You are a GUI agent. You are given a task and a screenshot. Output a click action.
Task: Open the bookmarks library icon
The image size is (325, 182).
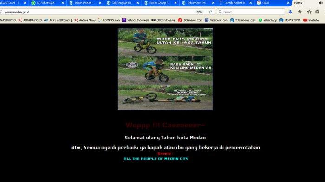[x=317, y=12]
